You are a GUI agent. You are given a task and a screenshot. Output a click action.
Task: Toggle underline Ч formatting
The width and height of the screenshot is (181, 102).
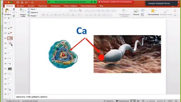(x=51, y=14)
